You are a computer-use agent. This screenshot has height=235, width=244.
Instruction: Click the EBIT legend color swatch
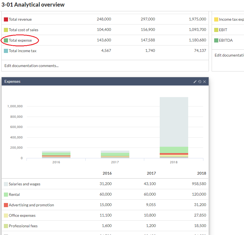pyautogui.click(x=216, y=30)
